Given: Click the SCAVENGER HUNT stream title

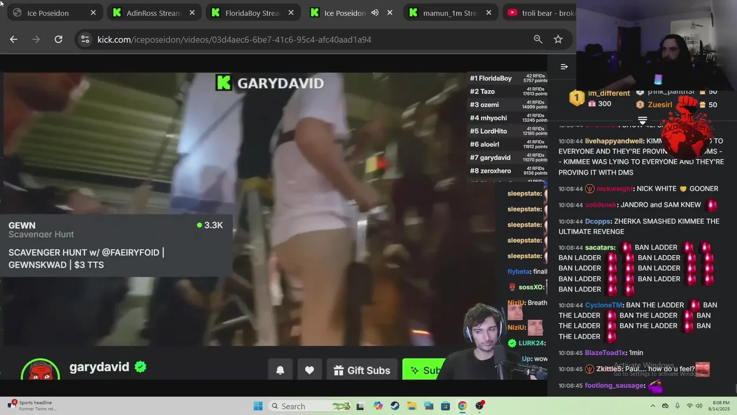Looking at the screenshot, I should [86, 258].
